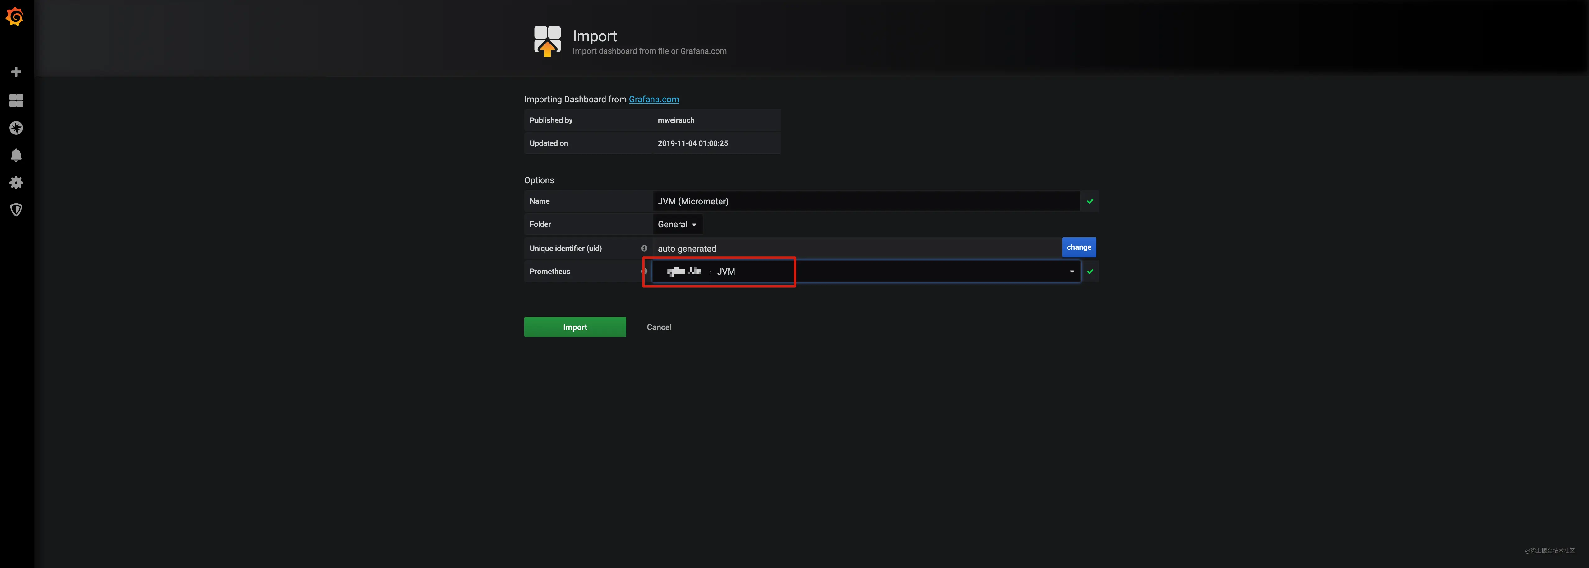Image resolution: width=1589 pixels, height=568 pixels.
Task: Click the uid info tooltip icon
Action: pos(644,249)
